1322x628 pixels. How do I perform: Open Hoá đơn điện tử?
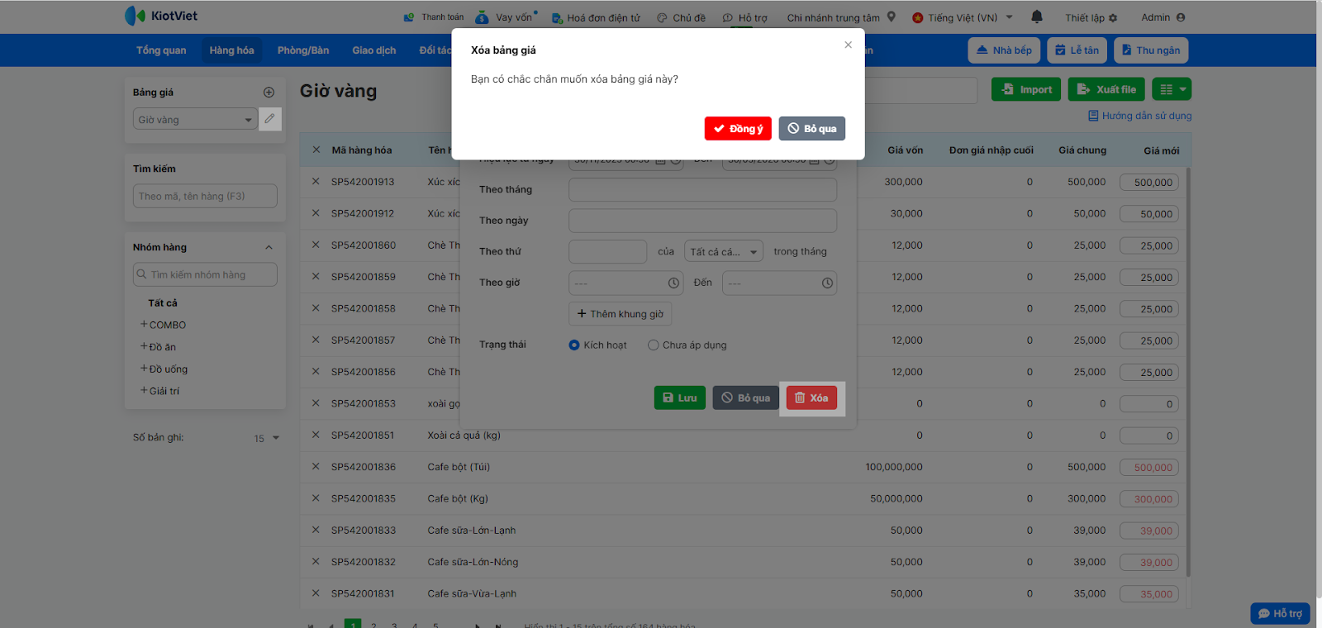tap(596, 17)
